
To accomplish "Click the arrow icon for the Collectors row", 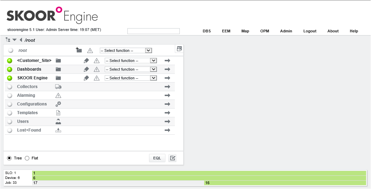I will coord(168,87).
